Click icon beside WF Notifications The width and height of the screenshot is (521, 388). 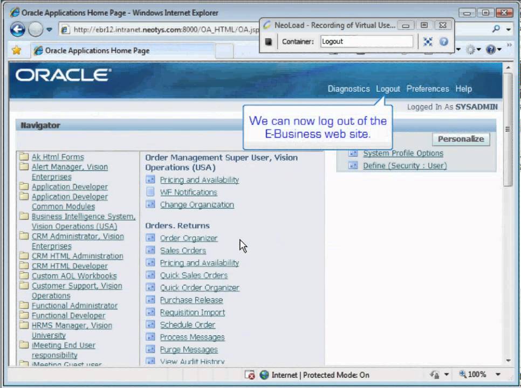150,192
